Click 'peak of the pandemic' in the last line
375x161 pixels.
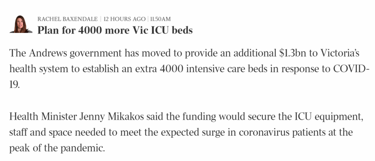[x=57, y=149]
